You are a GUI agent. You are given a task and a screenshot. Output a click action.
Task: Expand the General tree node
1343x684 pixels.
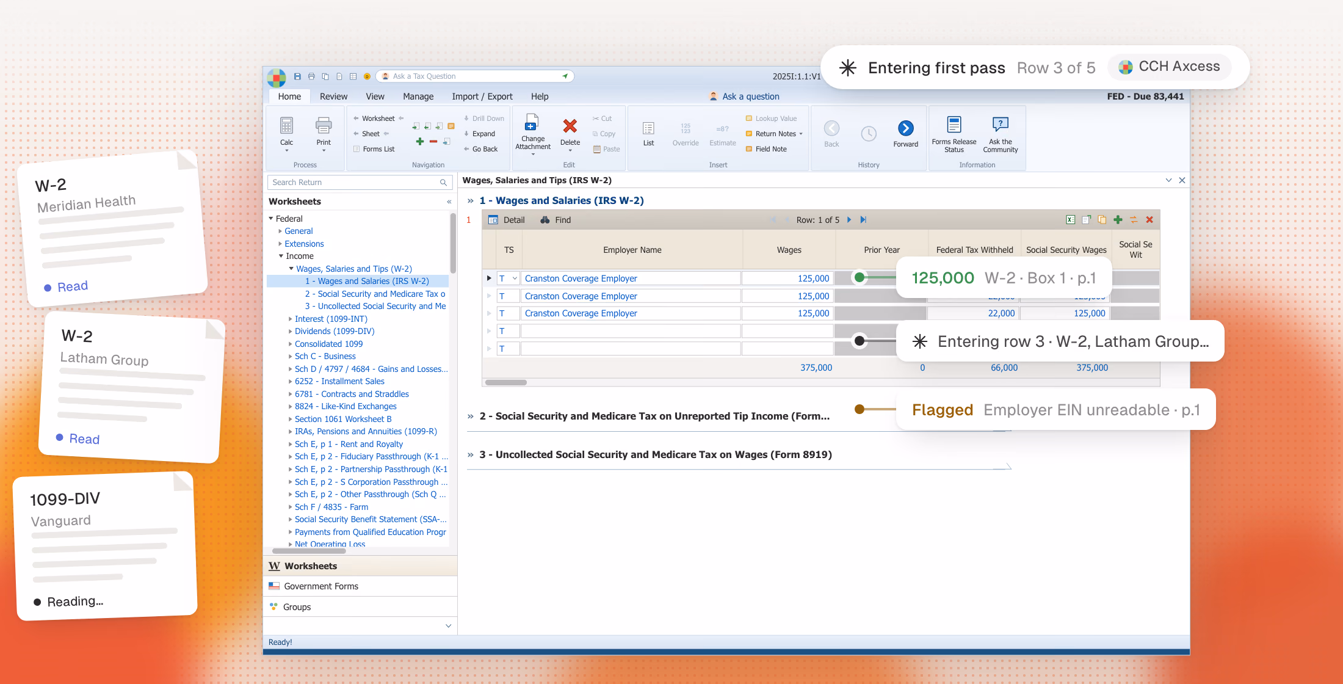280,231
